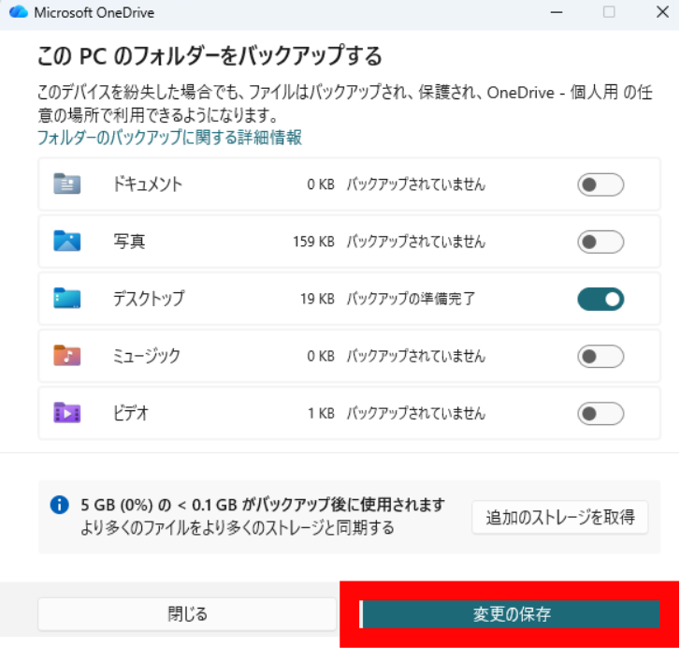Click the OneDrive cloud icon in title bar
This screenshot has height=648, width=680.
[19, 12]
